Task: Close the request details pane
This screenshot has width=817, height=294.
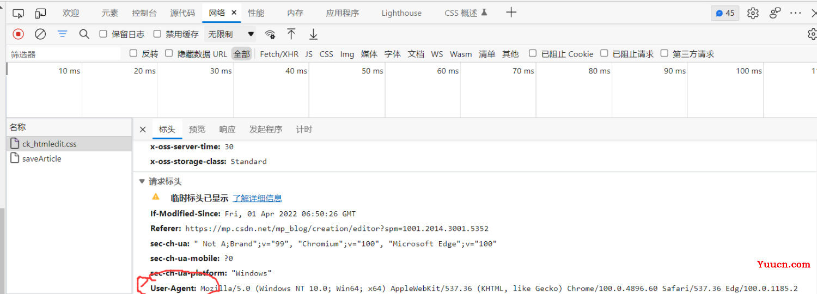Action: pos(143,130)
